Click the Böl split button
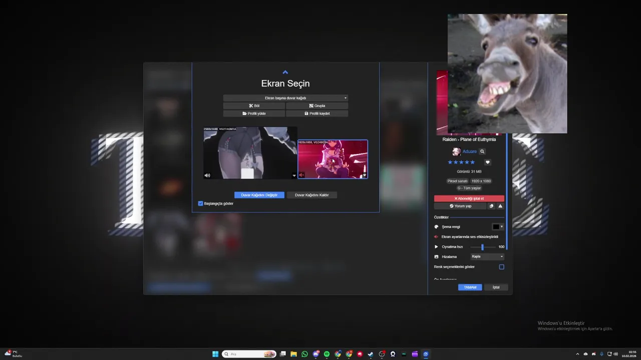The image size is (641, 360). tap(254, 105)
